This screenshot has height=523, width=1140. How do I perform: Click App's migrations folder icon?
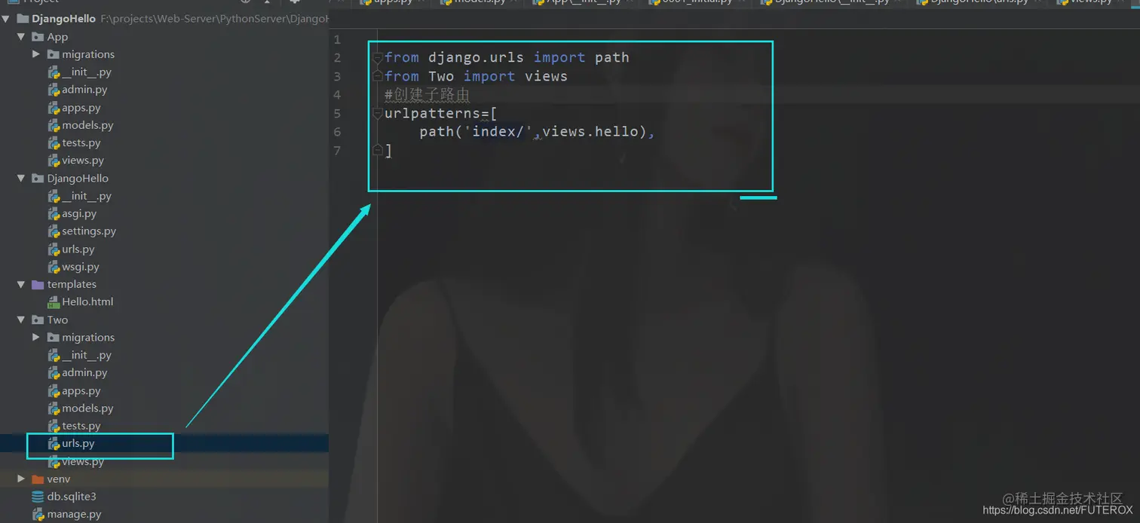tap(54, 54)
